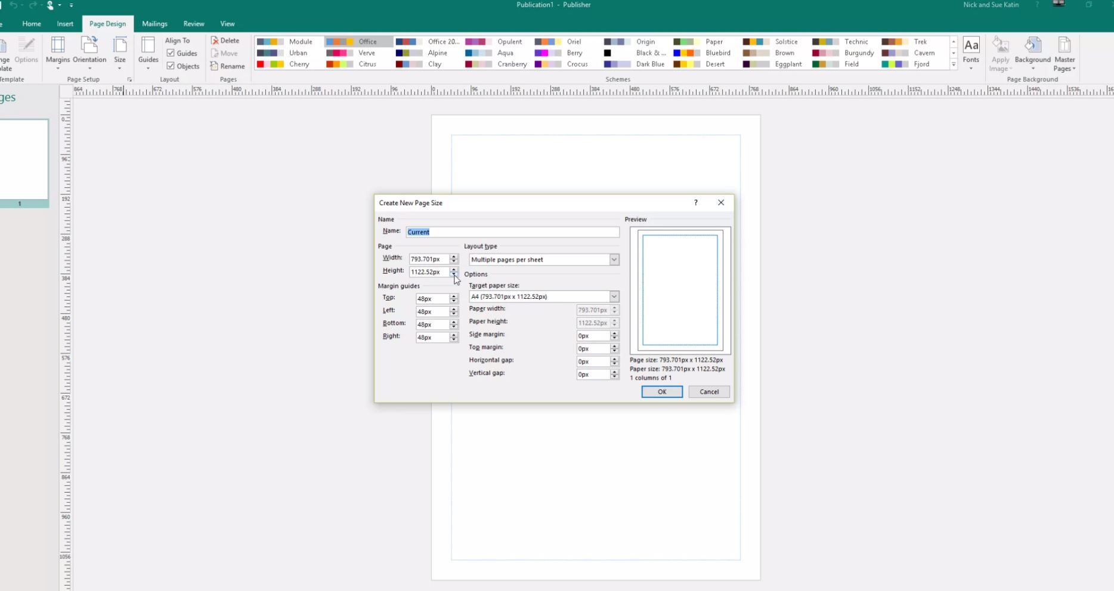Toggle the Guides checkbox under Align To
The width and height of the screenshot is (1114, 591).
click(171, 53)
